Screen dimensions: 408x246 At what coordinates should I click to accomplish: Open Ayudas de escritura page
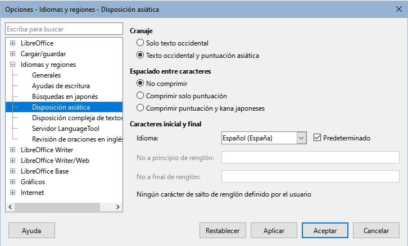tap(61, 86)
